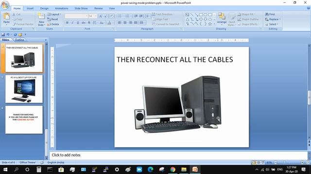Start Slide Show from status bar
311x174 pixels.
263,162
